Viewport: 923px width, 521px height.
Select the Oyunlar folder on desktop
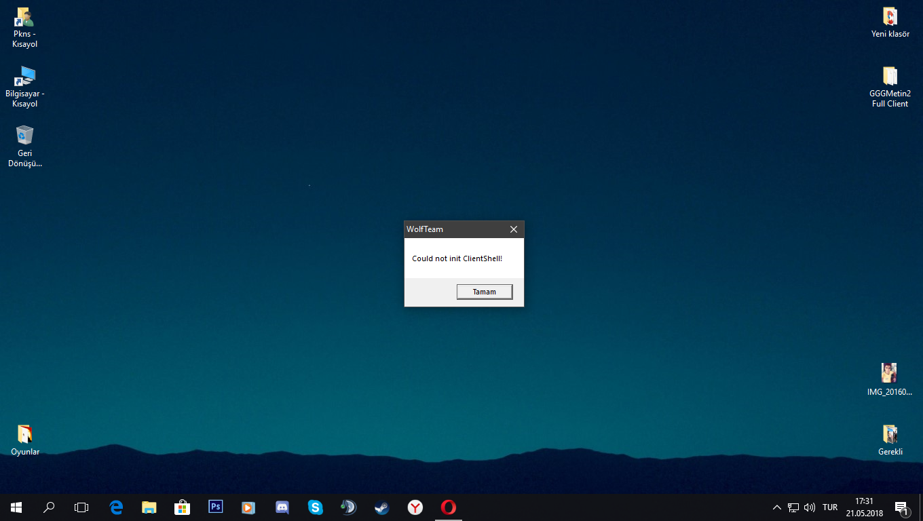pyautogui.click(x=25, y=440)
